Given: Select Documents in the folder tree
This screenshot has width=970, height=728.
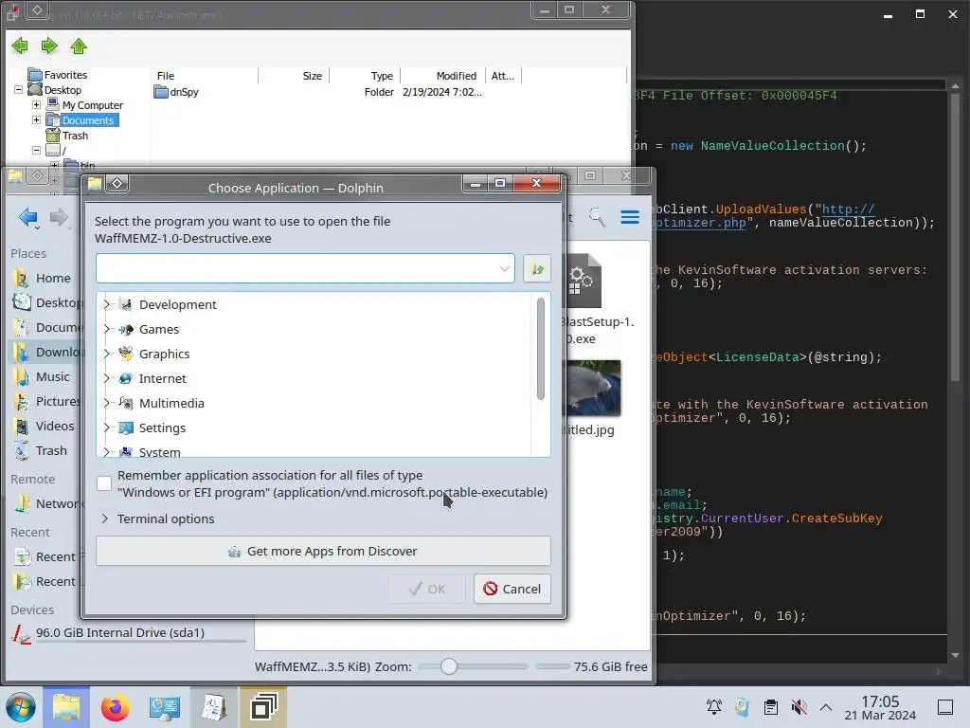Looking at the screenshot, I should point(88,120).
